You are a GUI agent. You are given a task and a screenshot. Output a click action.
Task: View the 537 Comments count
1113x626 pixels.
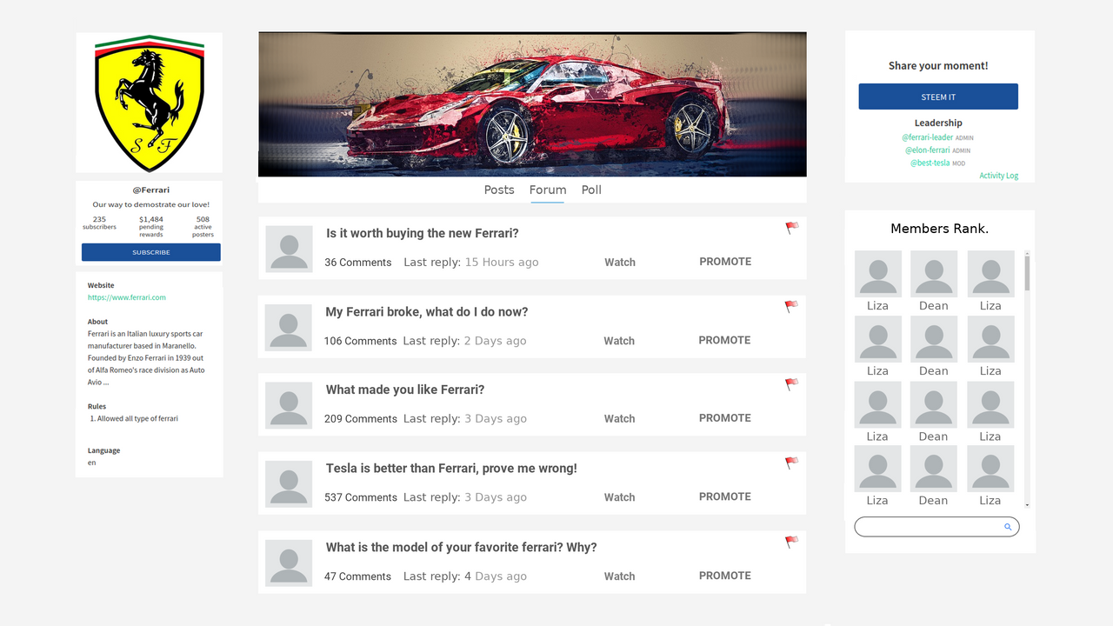[361, 497]
